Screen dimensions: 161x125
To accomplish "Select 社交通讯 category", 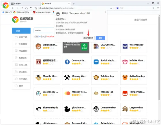I will (21, 79).
